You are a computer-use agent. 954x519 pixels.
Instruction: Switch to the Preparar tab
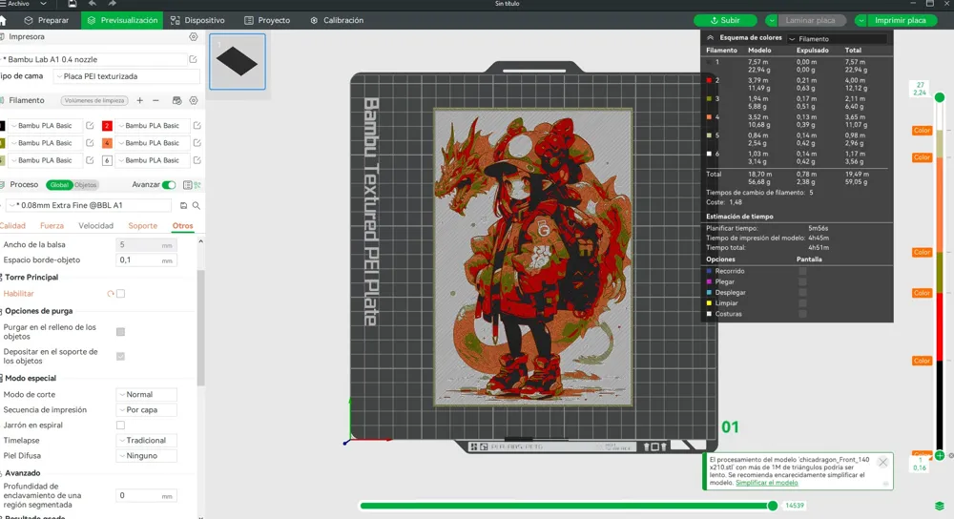point(46,20)
